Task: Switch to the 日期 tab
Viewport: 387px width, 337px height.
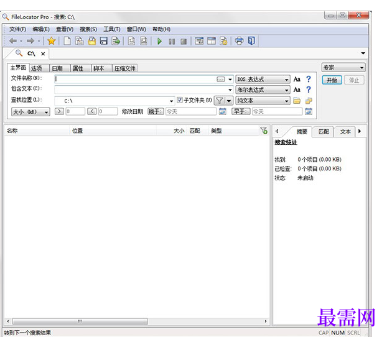Action: click(60, 68)
